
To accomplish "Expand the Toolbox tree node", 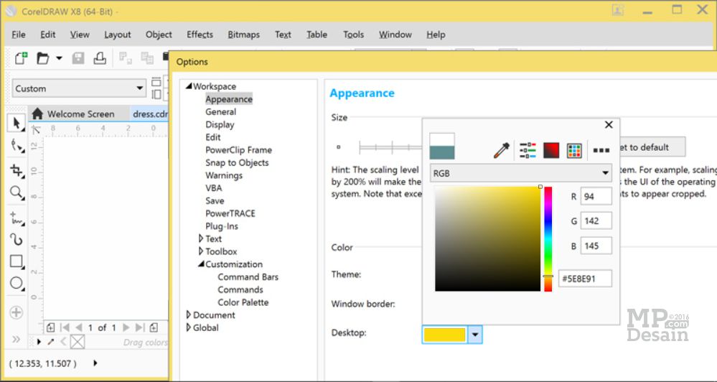I will [x=201, y=251].
